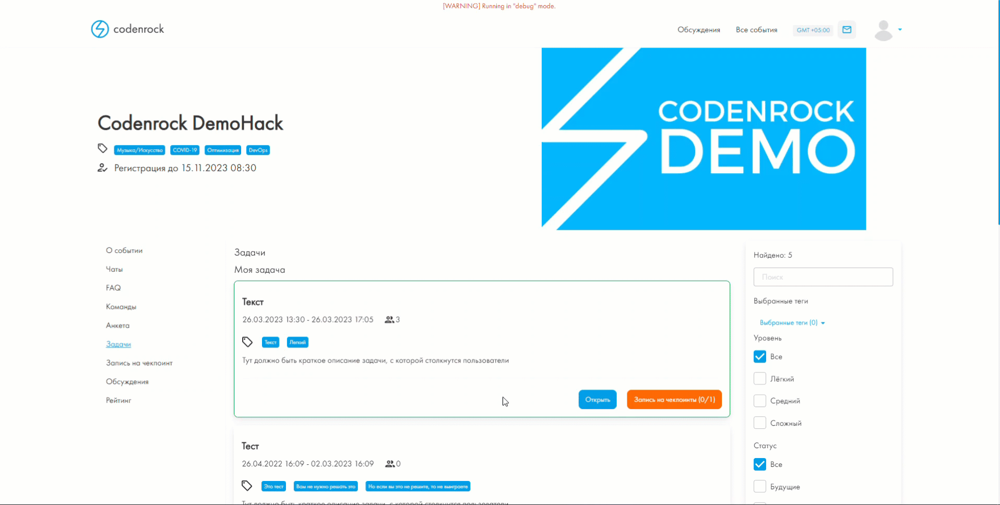
Task: Open the mail envelope icon in header
Action: click(847, 30)
